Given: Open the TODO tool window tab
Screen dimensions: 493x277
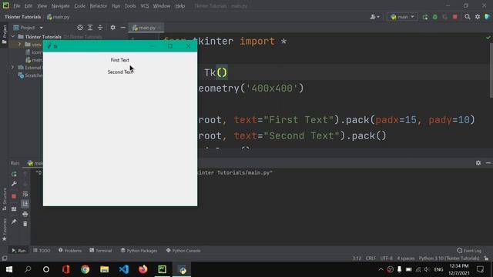Looking at the screenshot, I should (x=42, y=251).
